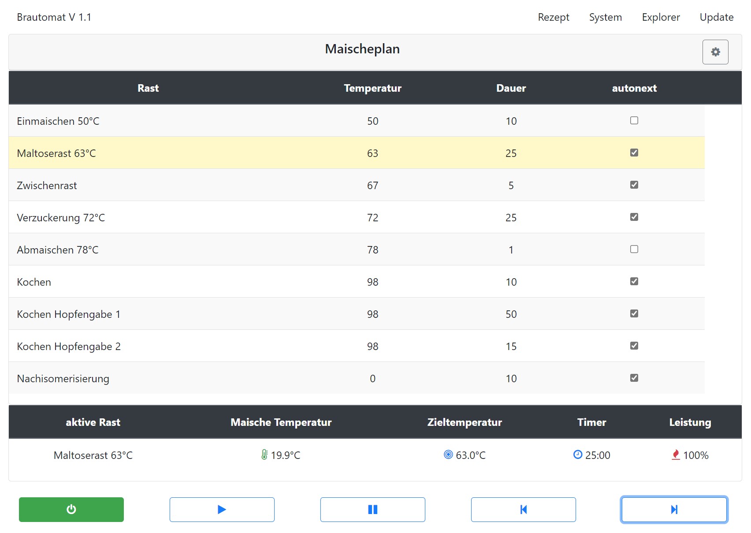Pause the mash process
Viewport: 751px width, 533px height.
372,510
